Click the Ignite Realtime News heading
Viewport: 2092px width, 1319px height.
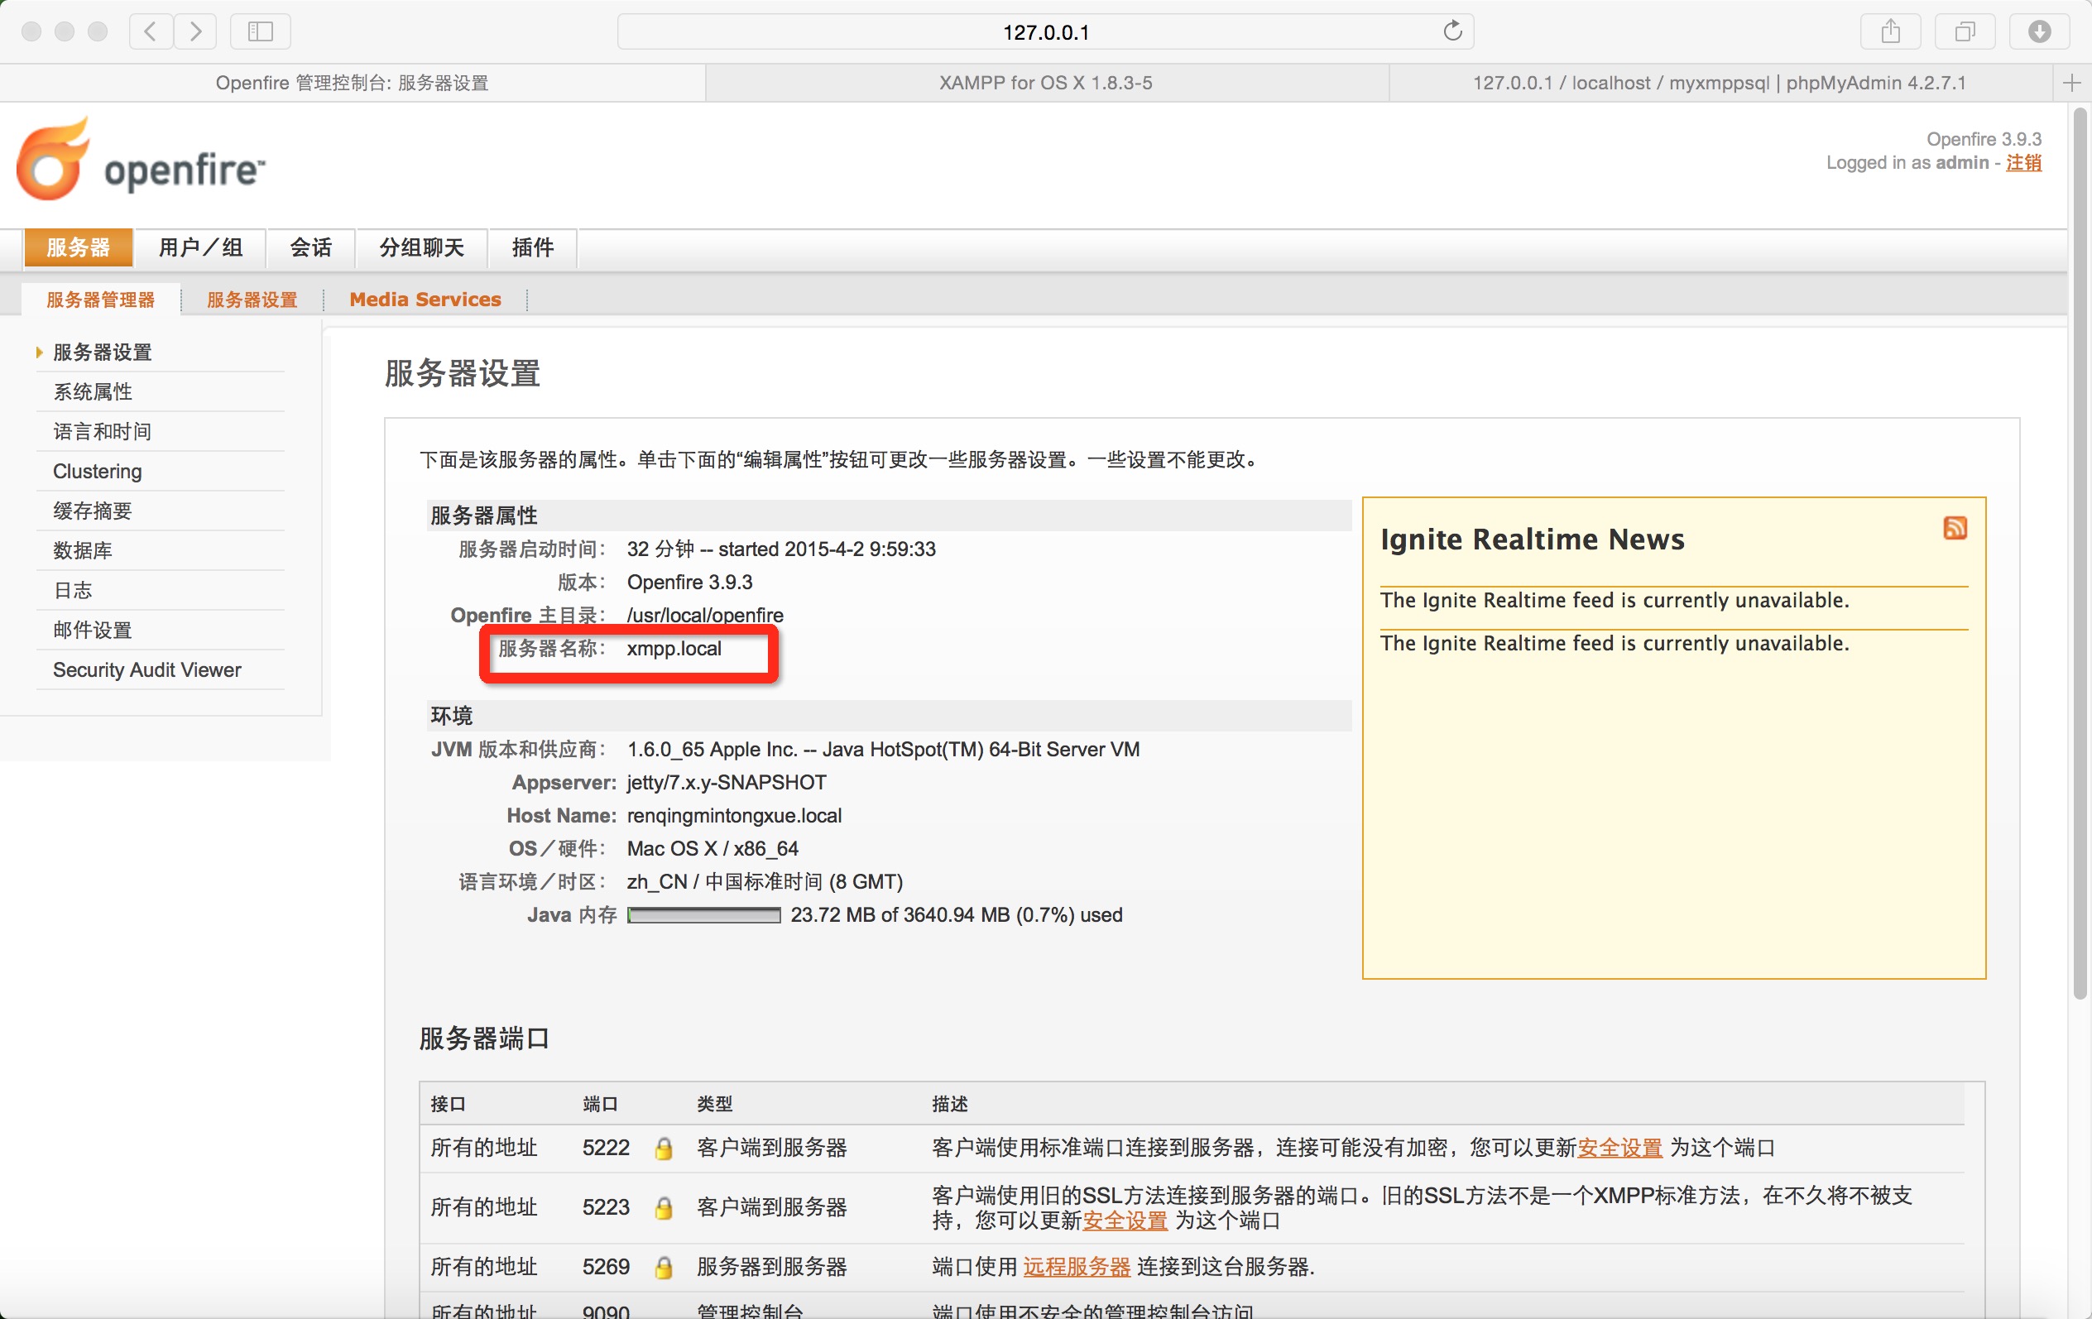pos(1533,540)
